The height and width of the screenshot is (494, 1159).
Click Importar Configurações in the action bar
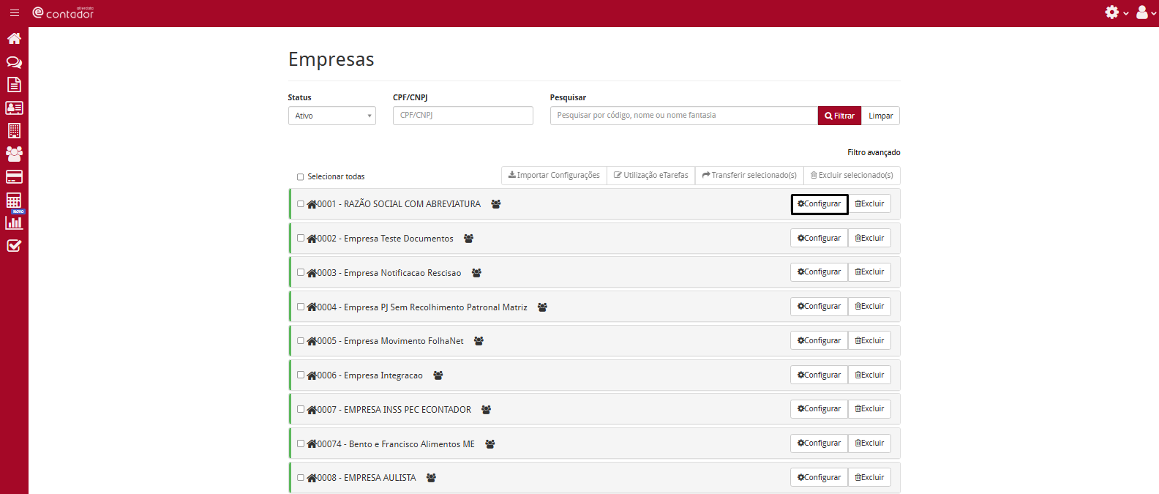pos(554,176)
